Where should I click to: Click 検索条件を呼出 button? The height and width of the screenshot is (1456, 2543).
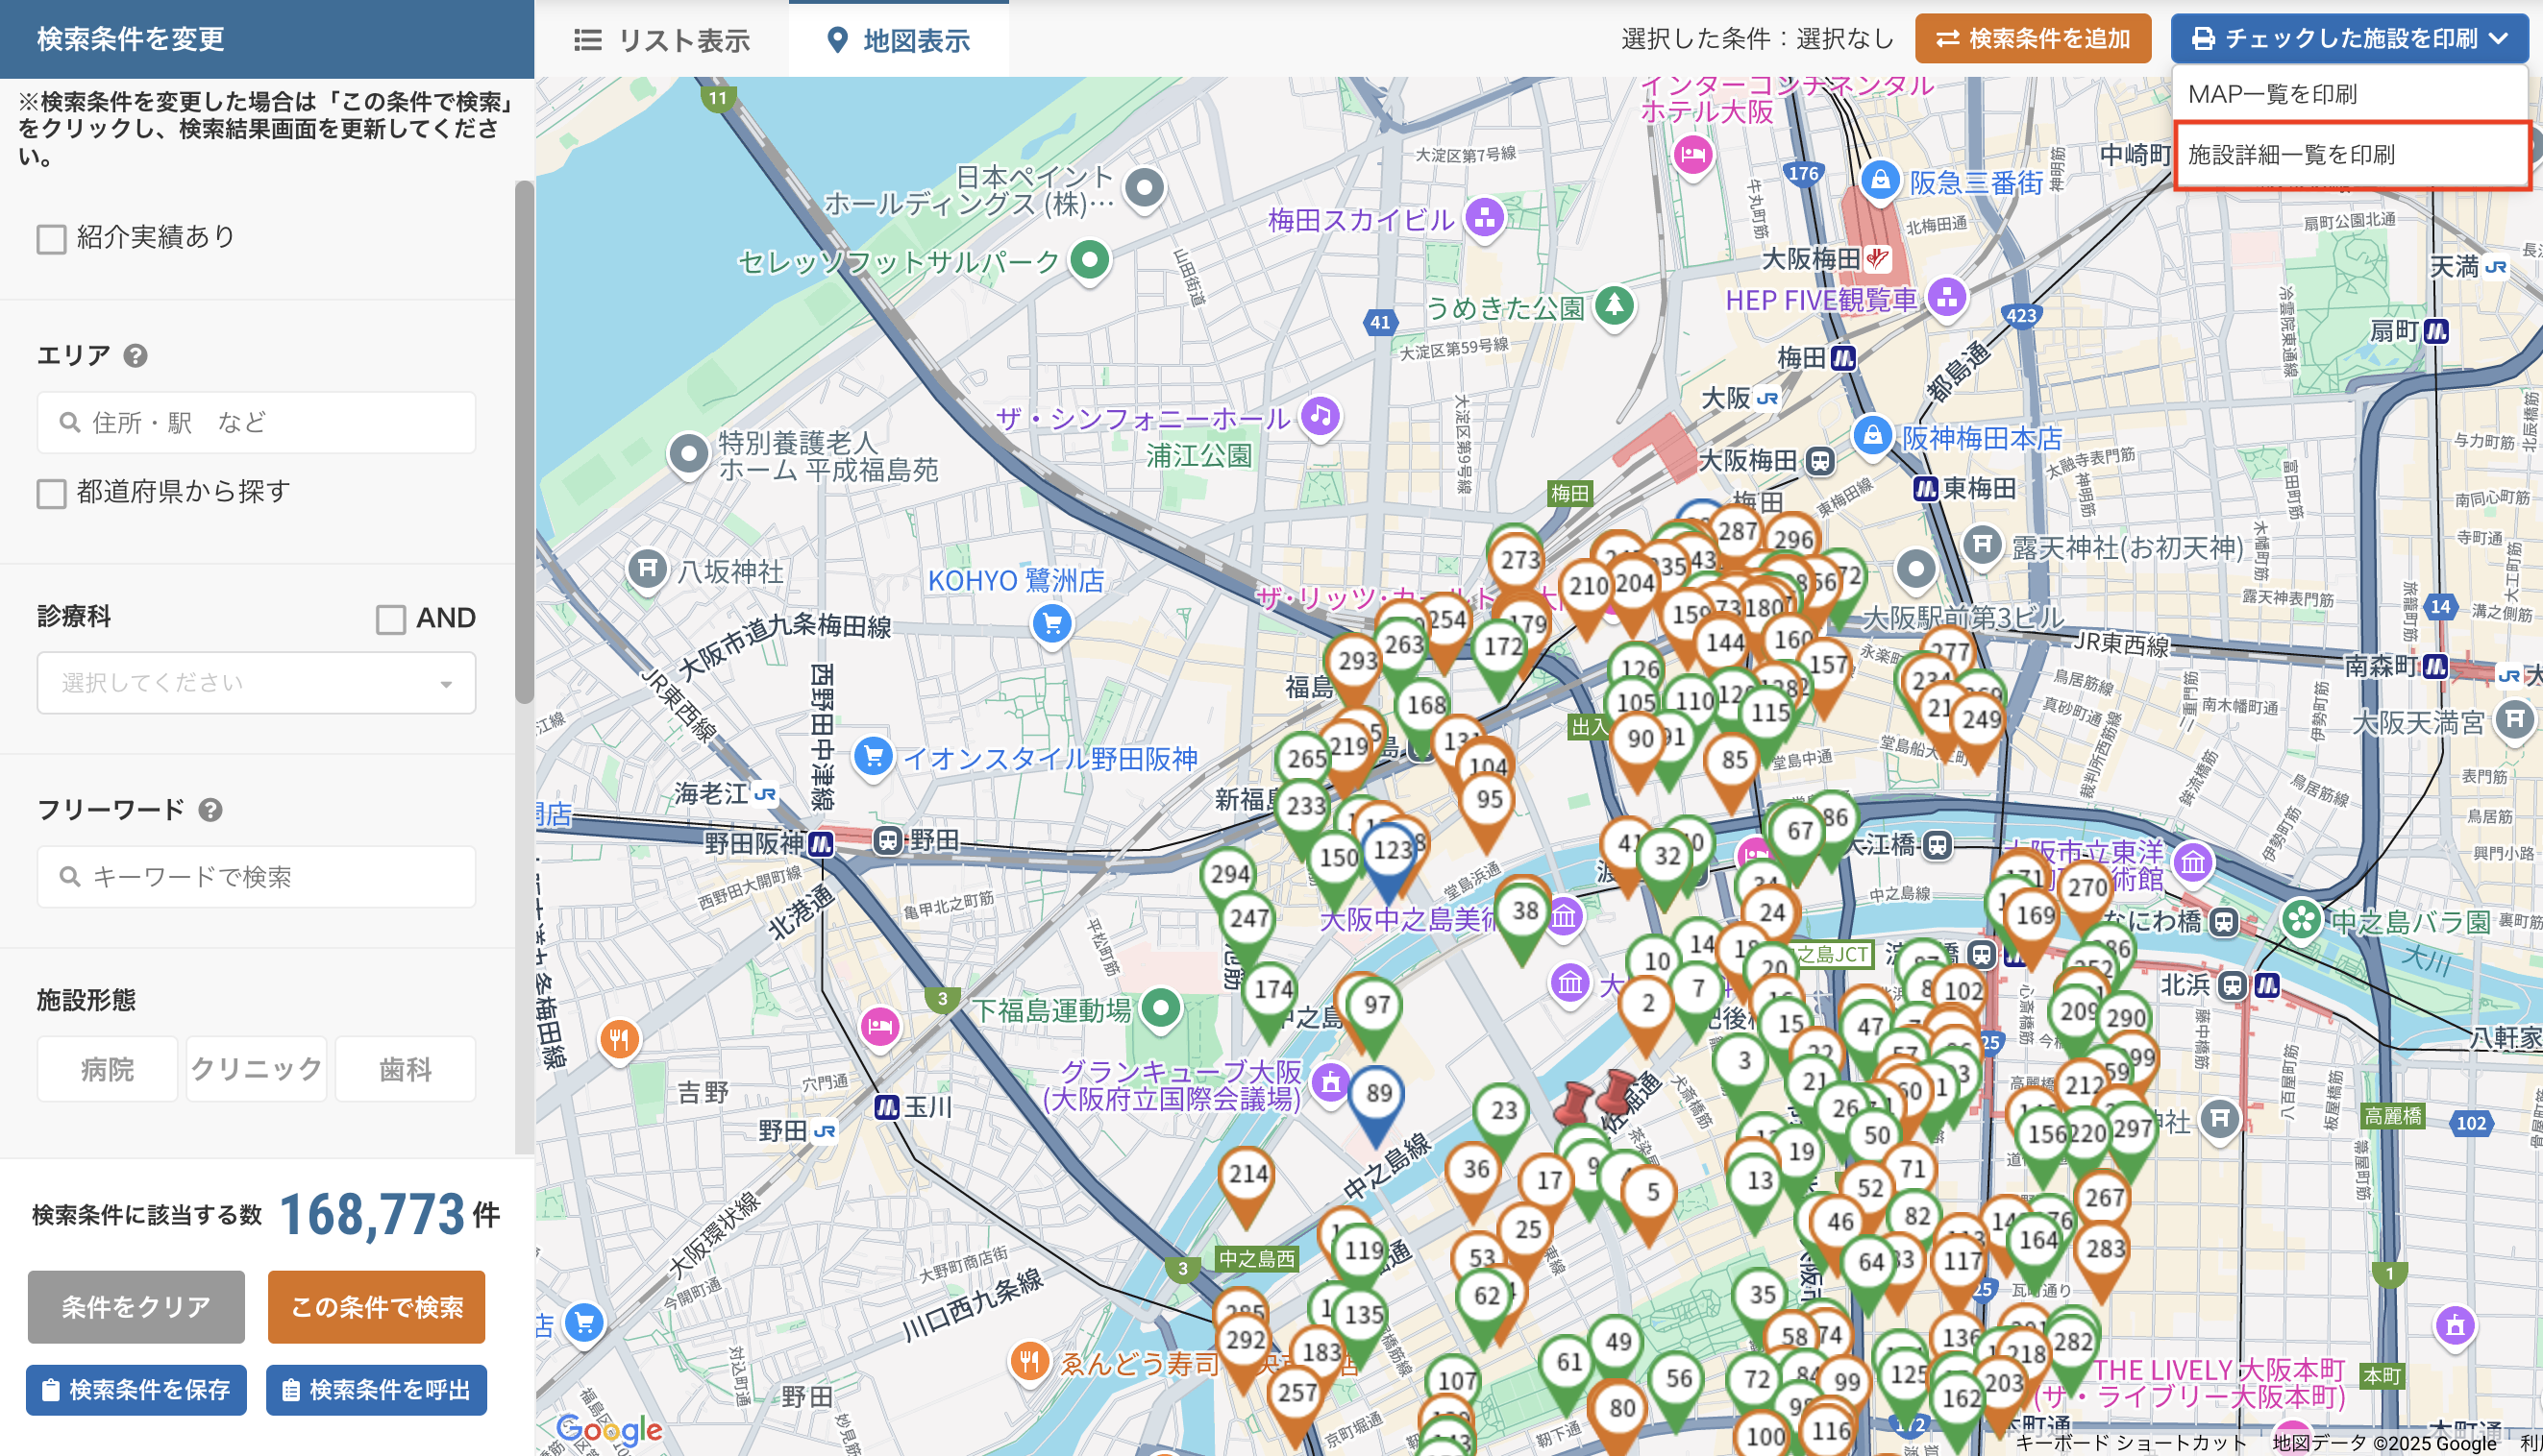coord(376,1390)
